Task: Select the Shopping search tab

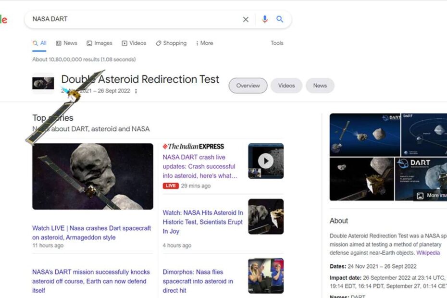Action: (171, 43)
